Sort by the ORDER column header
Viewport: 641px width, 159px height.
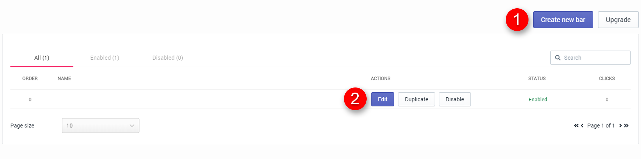[x=30, y=79]
